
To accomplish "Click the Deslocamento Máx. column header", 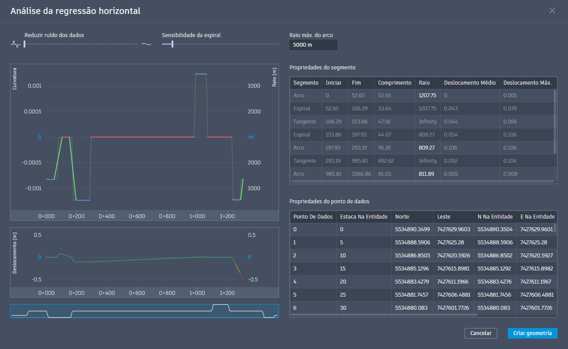I will tap(527, 83).
